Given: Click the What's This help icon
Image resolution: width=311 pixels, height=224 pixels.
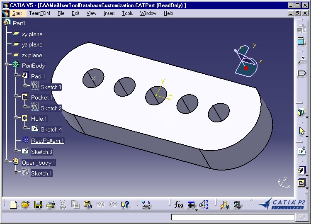Looking at the screenshot, I should coord(125,205).
